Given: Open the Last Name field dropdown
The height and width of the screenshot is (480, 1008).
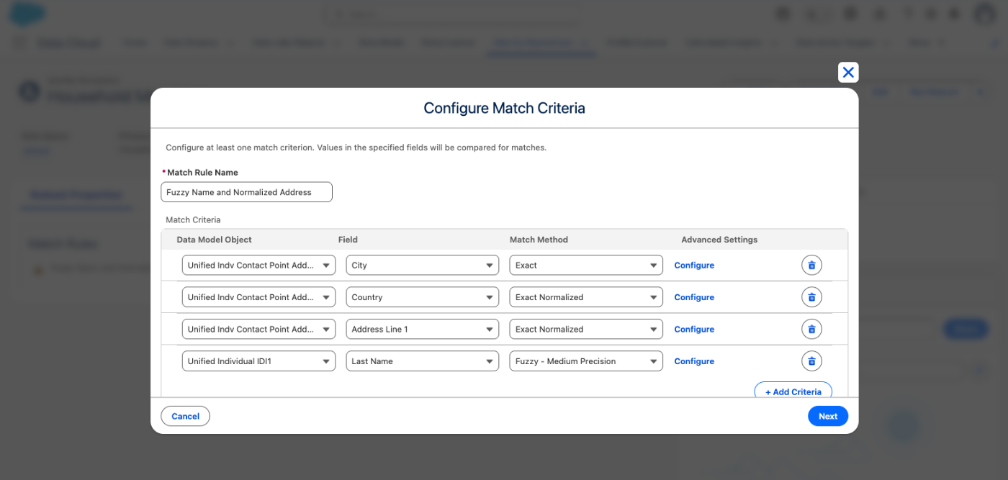Looking at the screenshot, I should click(422, 361).
